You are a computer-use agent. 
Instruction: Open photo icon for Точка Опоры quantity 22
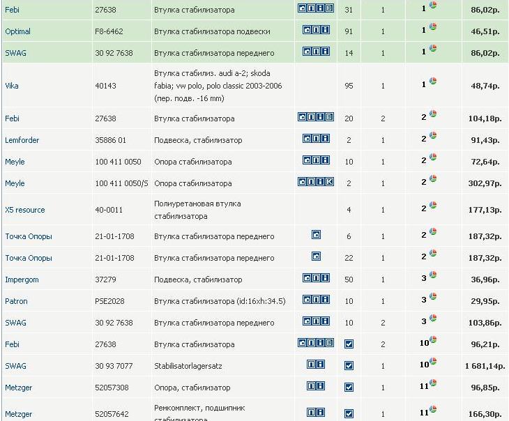click(x=316, y=257)
